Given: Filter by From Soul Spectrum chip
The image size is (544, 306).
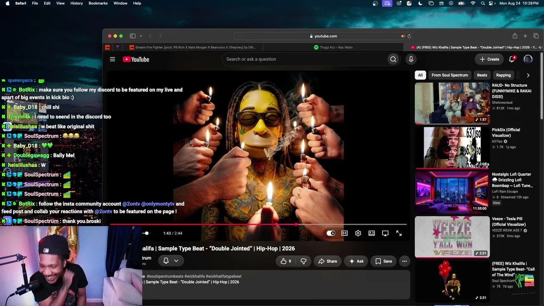Looking at the screenshot, I should tap(450, 75).
